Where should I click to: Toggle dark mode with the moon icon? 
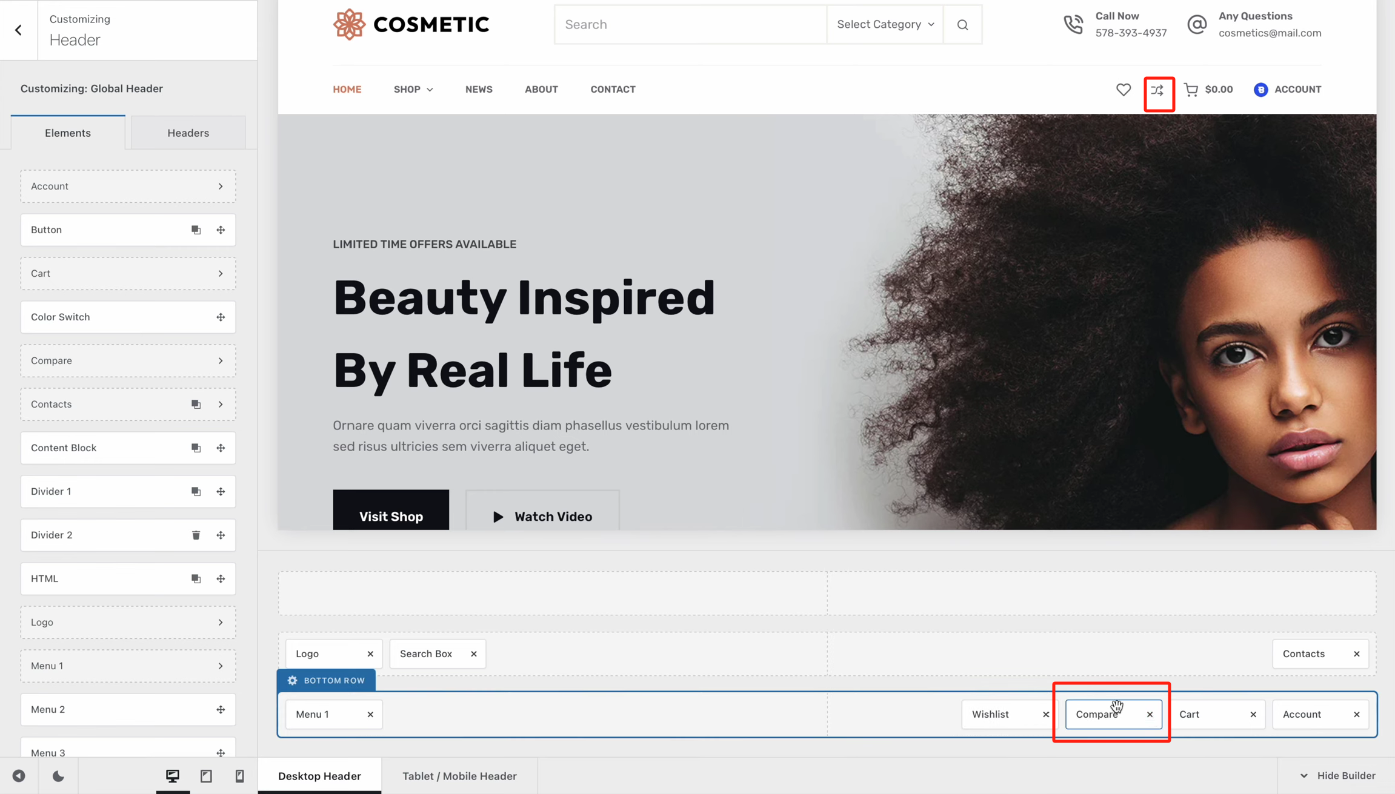[x=58, y=776]
